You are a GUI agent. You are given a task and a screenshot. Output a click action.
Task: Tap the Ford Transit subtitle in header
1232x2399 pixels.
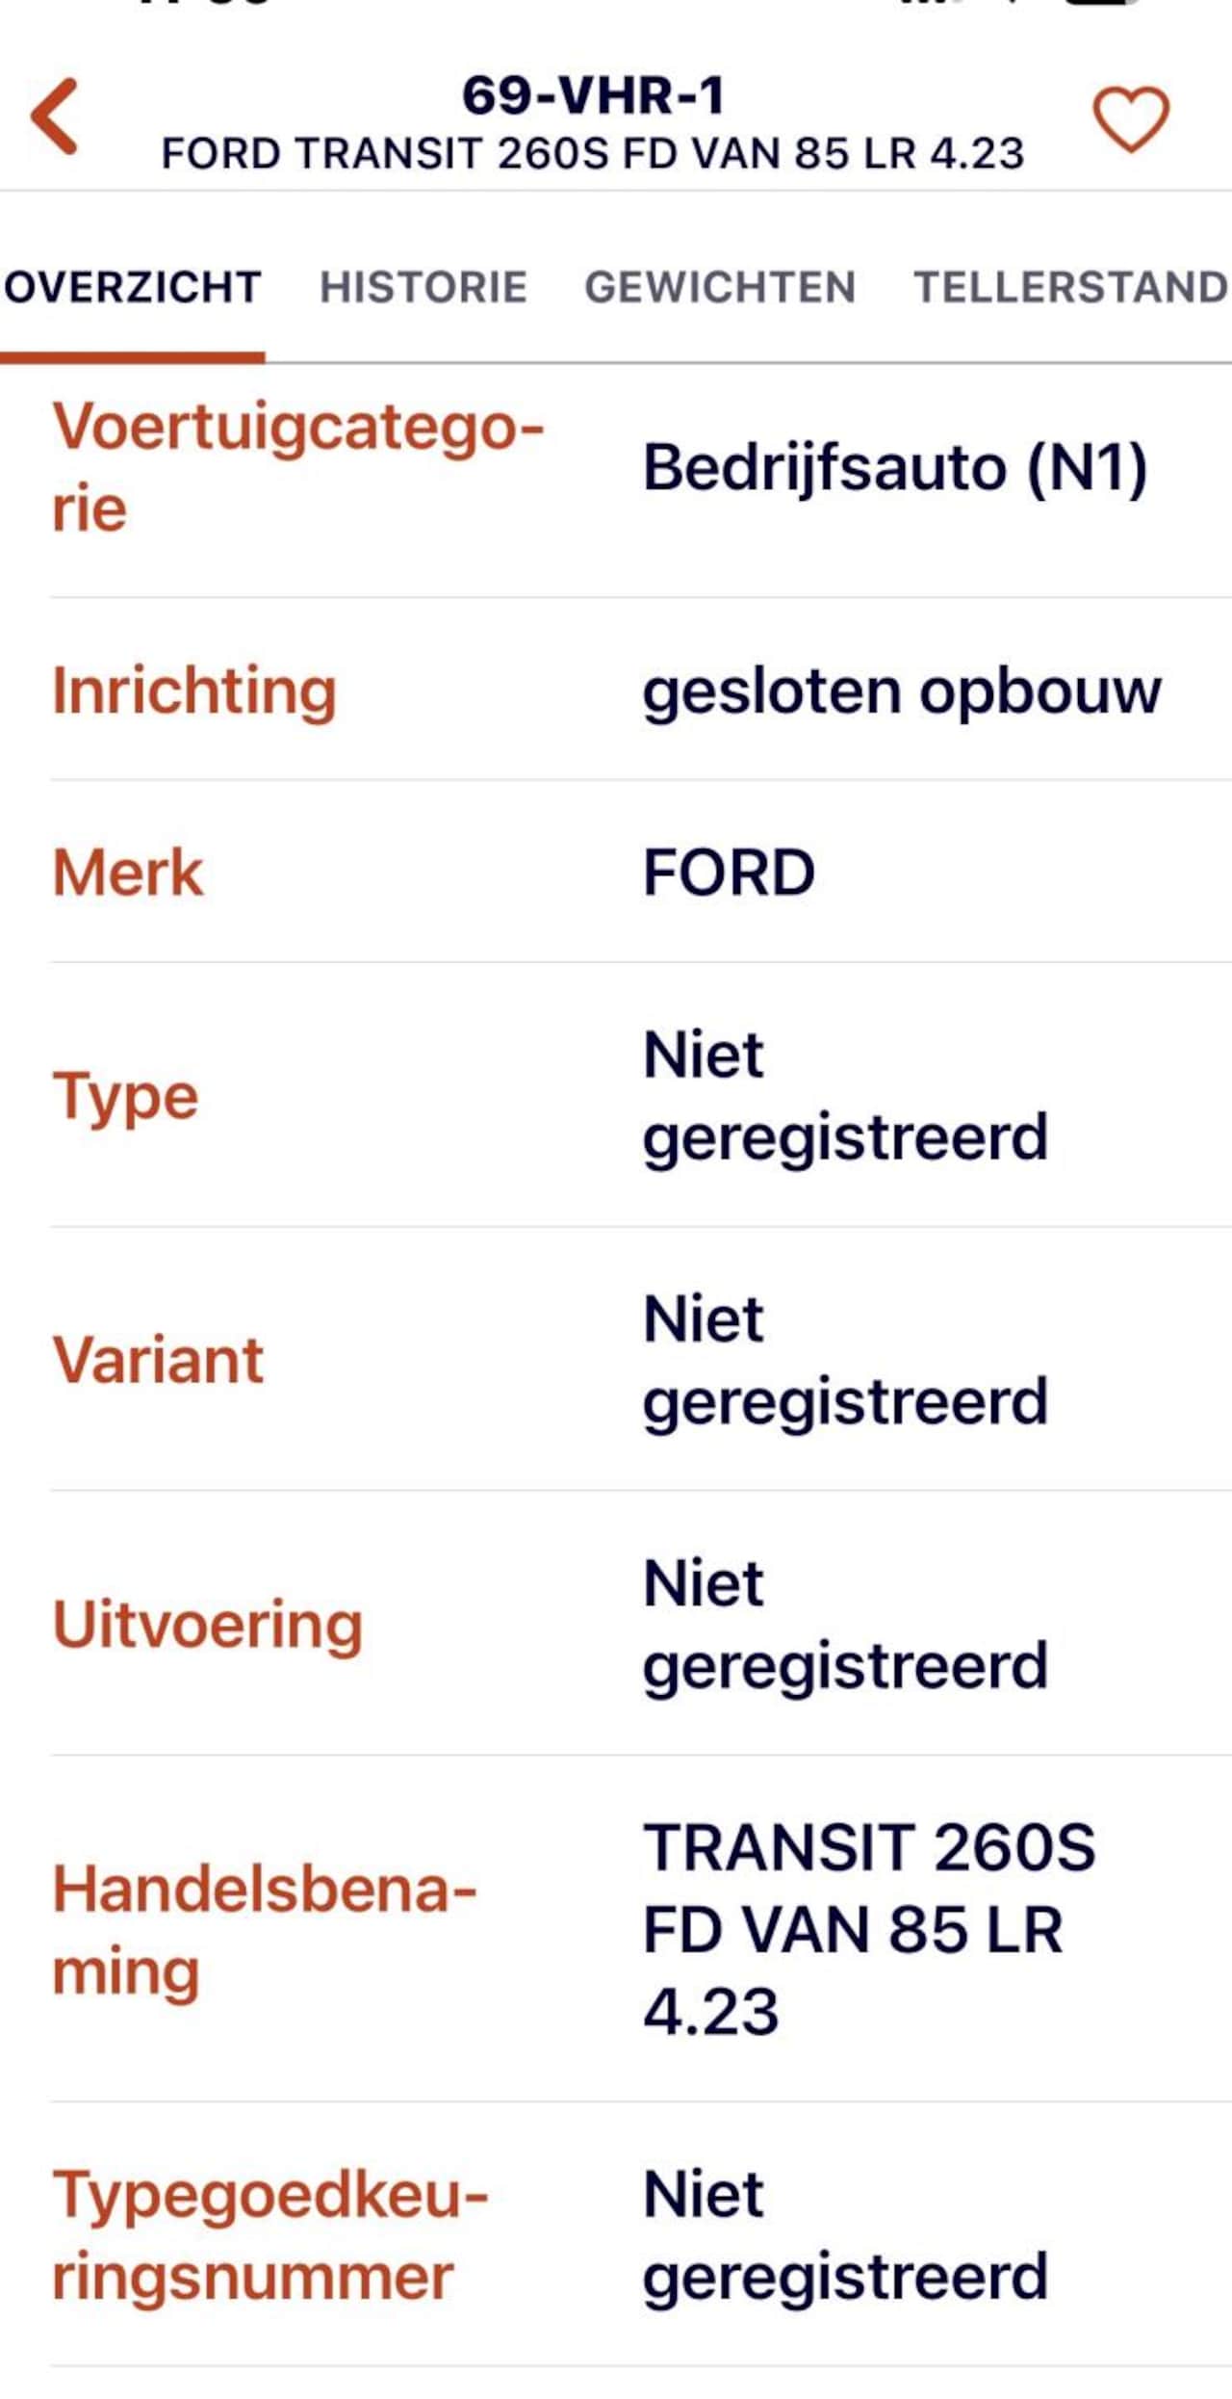593,154
